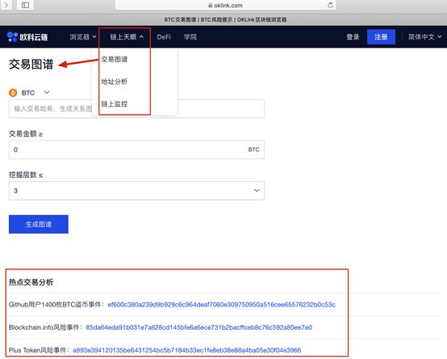Click the oklink.com address bar

tap(225, 5)
